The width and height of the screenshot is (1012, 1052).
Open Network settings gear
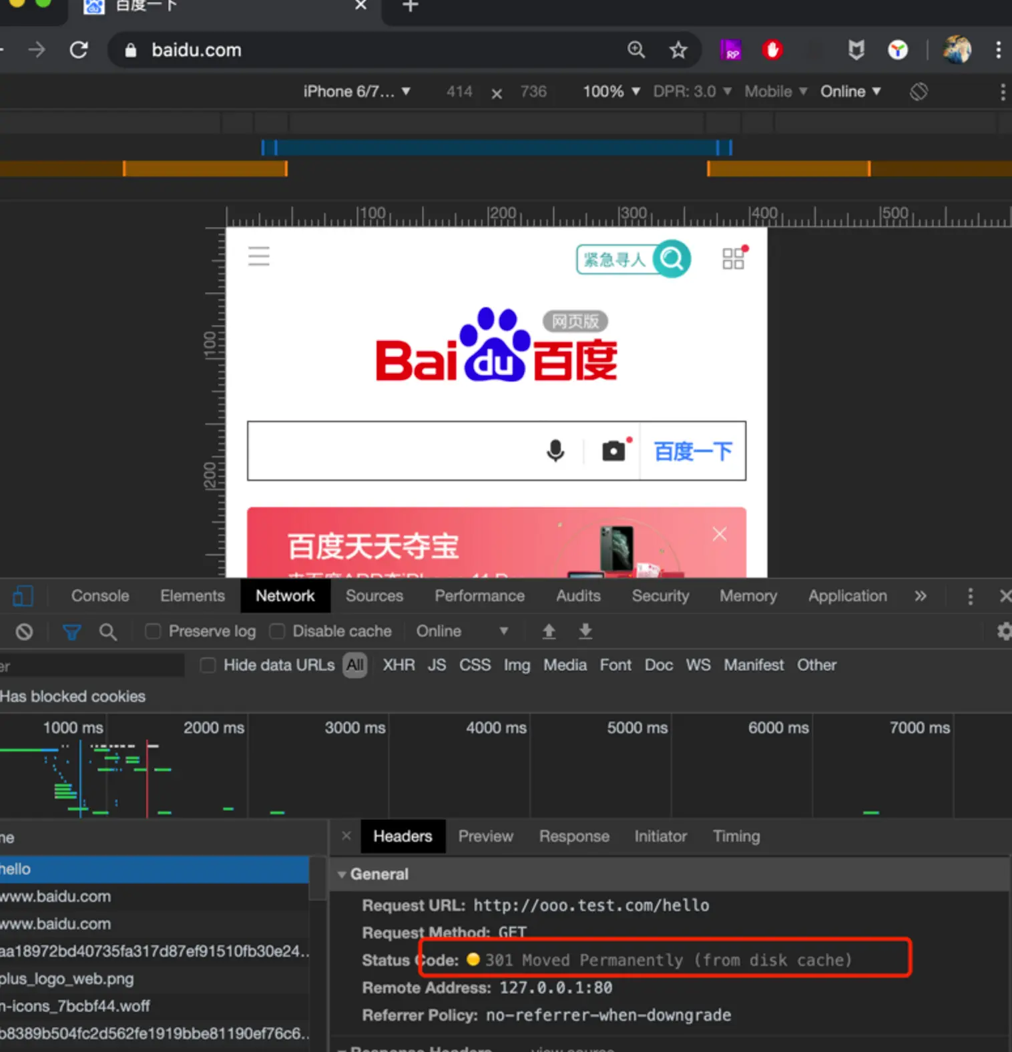pyautogui.click(x=1003, y=631)
